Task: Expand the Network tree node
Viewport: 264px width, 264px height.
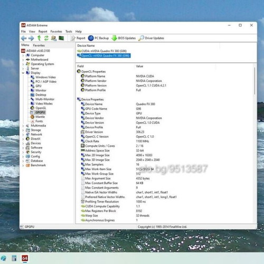Action: coord(23,135)
